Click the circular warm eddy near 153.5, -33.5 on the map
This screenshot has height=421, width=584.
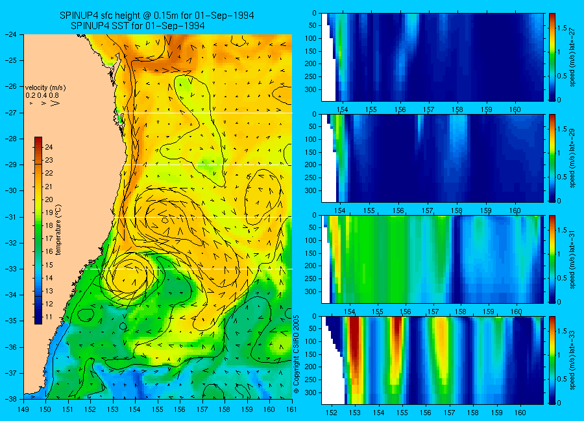(130, 277)
